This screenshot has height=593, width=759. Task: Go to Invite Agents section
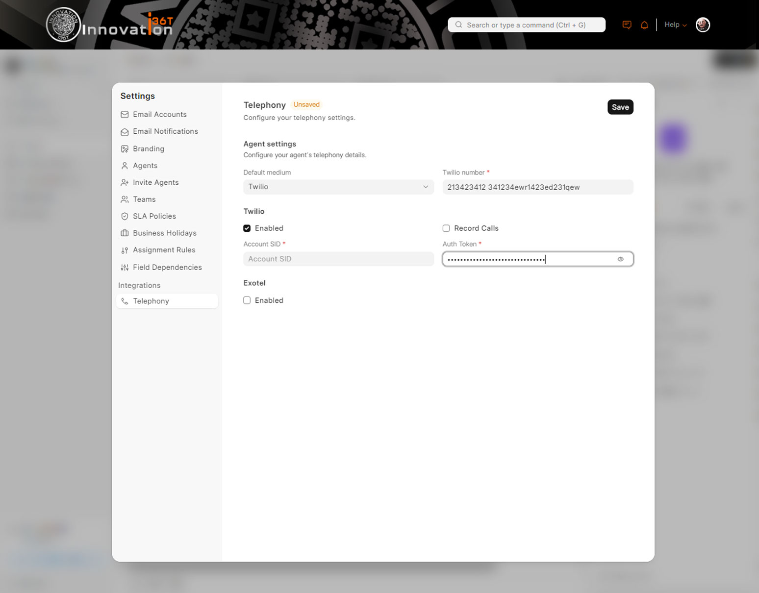pos(155,182)
